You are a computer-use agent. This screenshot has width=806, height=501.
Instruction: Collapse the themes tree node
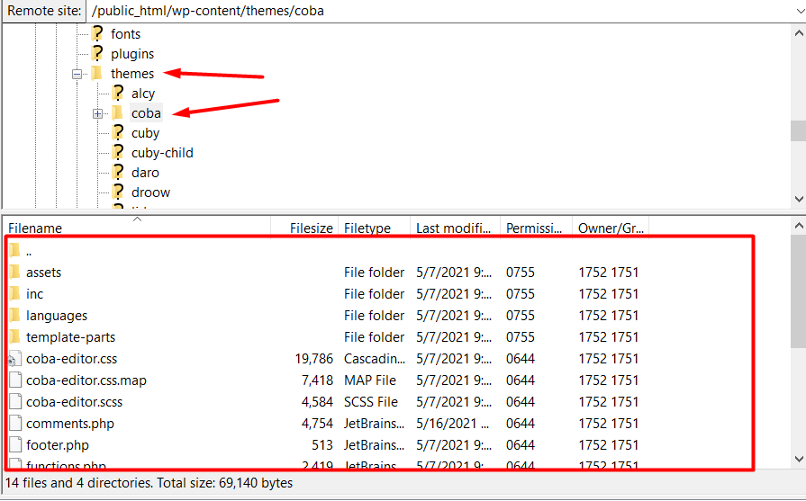click(x=77, y=74)
